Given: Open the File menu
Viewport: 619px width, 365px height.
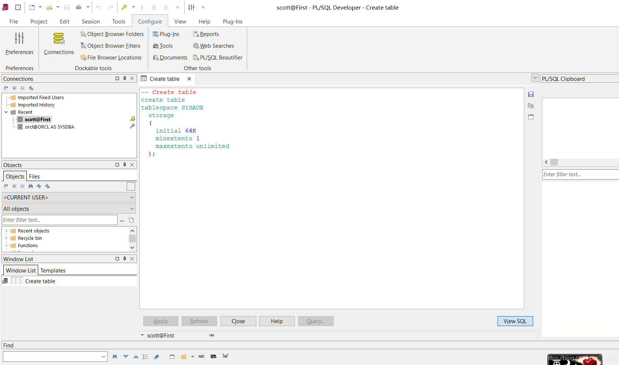Looking at the screenshot, I should 14,22.
